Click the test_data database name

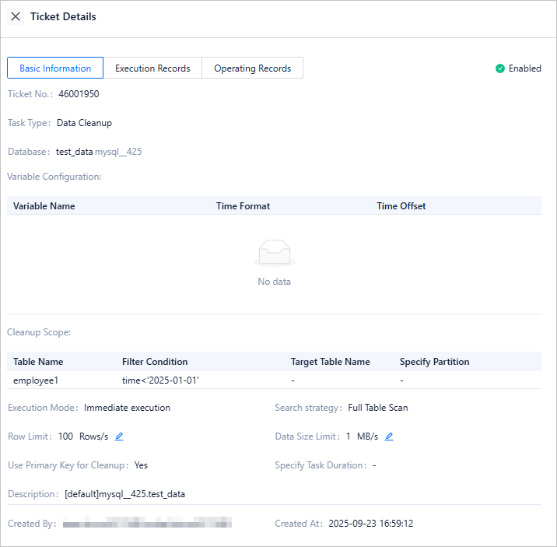(74, 152)
